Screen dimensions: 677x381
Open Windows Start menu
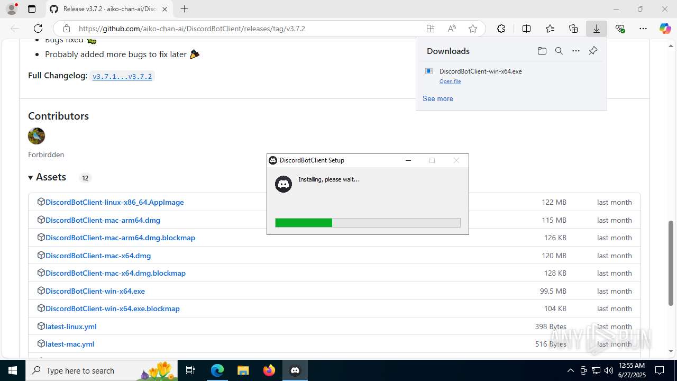[13, 370]
